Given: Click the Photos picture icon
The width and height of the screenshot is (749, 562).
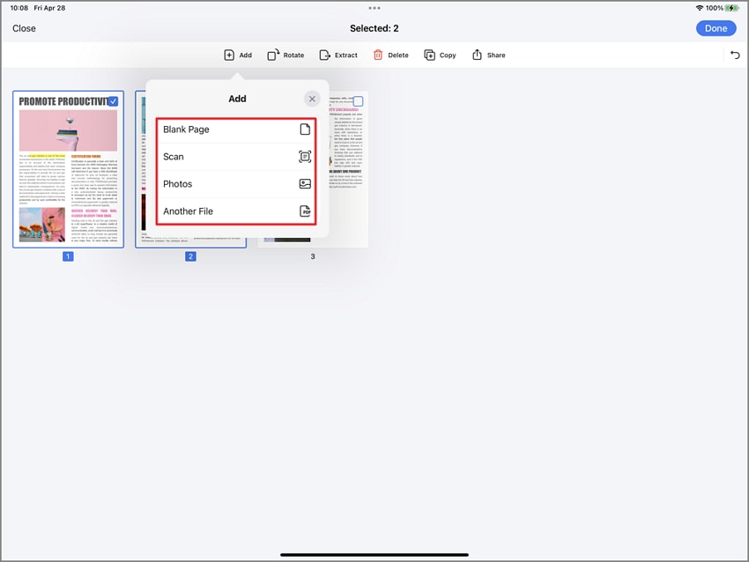Looking at the screenshot, I should (x=305, y=184).
